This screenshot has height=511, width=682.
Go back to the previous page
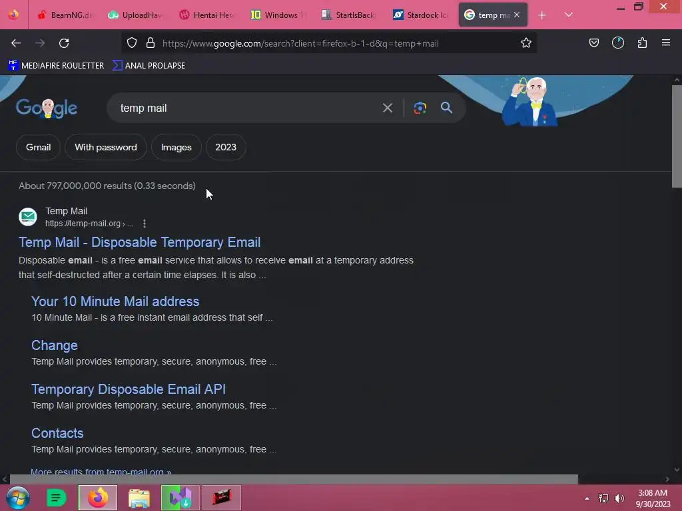point(16,43)
